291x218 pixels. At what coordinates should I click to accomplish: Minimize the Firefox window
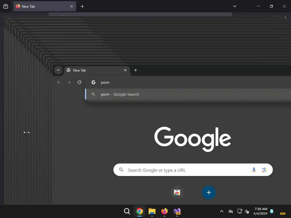[x=258, y=6]
